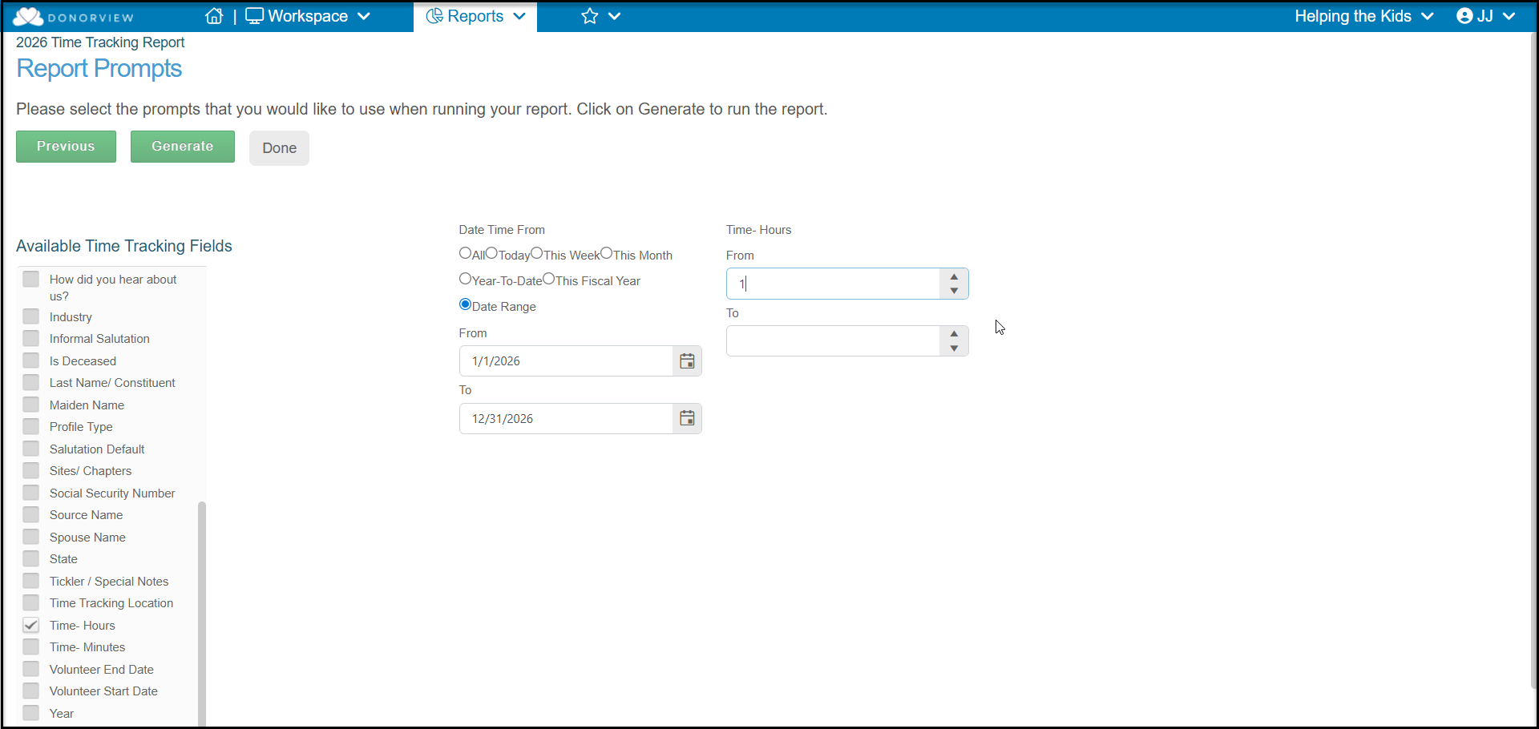Image resolution: width=1539 pixels, height=729 pixels.
Task: Check the Profile Type checkbox
Action: 31,426
